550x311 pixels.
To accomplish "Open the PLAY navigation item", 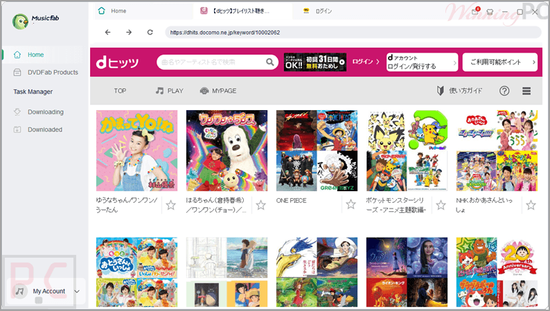I will coord(170,91).
